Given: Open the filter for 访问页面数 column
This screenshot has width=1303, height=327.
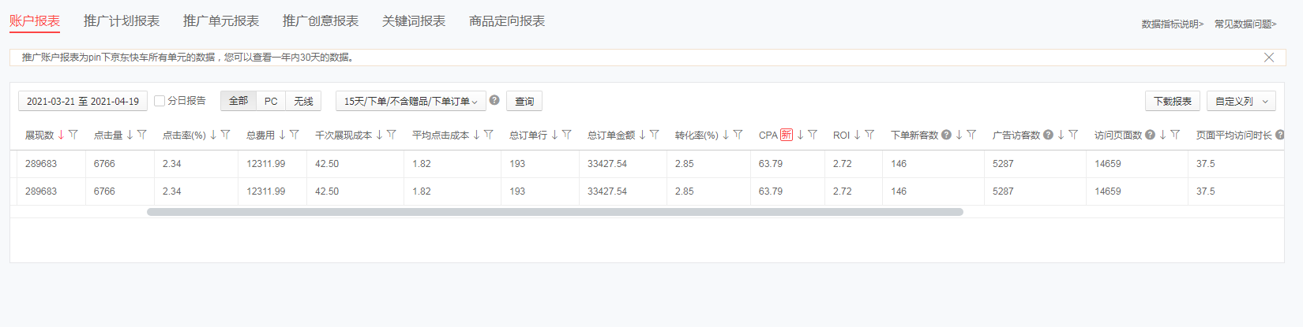Looking at the screenshot, I should point(1175,135).
